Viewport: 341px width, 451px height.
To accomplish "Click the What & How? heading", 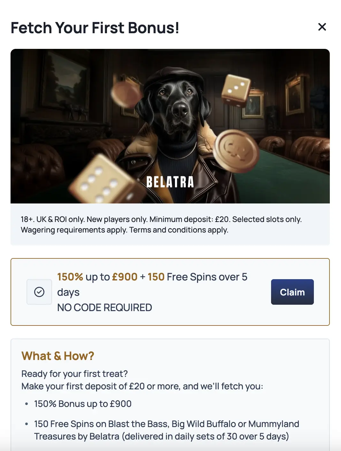I will [x=58, y=356].
